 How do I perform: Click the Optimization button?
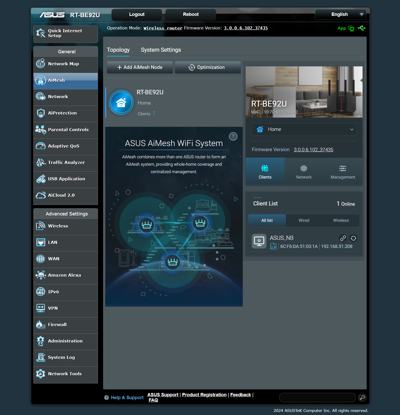click(x=208, y=67)
